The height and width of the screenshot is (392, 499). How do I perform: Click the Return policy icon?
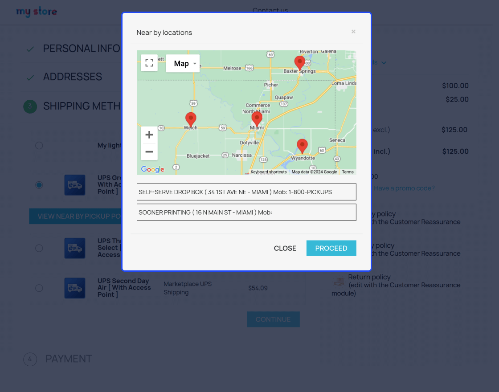pos(339,281)
